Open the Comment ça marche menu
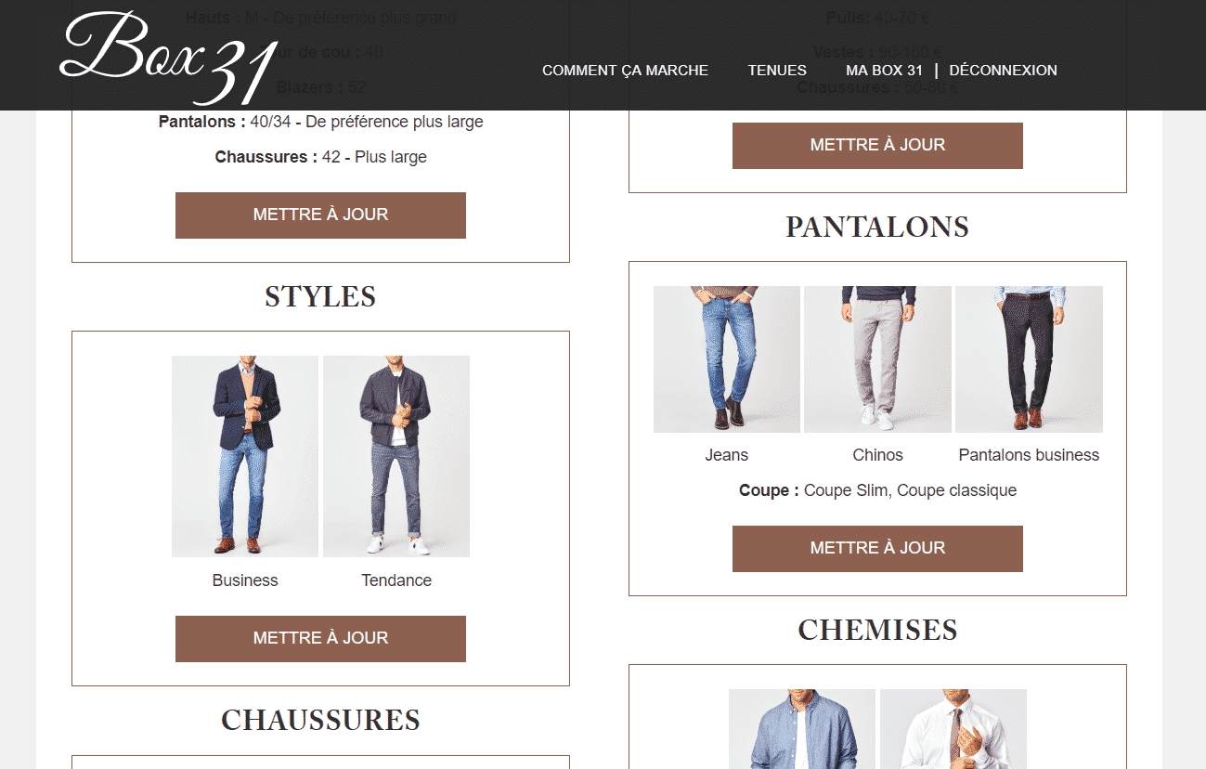Screen dimensions: 1206x769 coord(625,71)
